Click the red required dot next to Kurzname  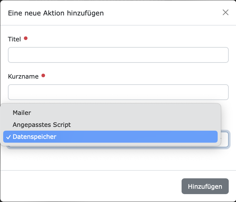pos(43,75)
